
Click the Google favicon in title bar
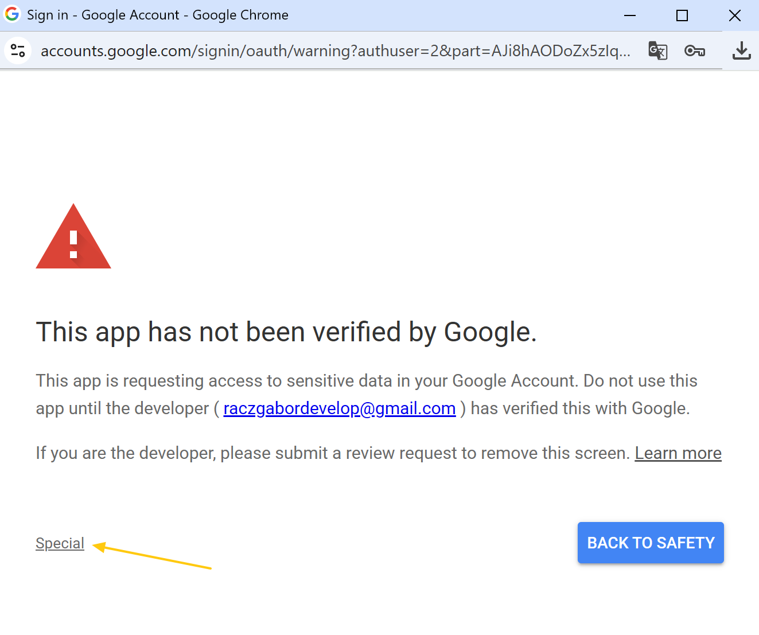tap(12, 14)
